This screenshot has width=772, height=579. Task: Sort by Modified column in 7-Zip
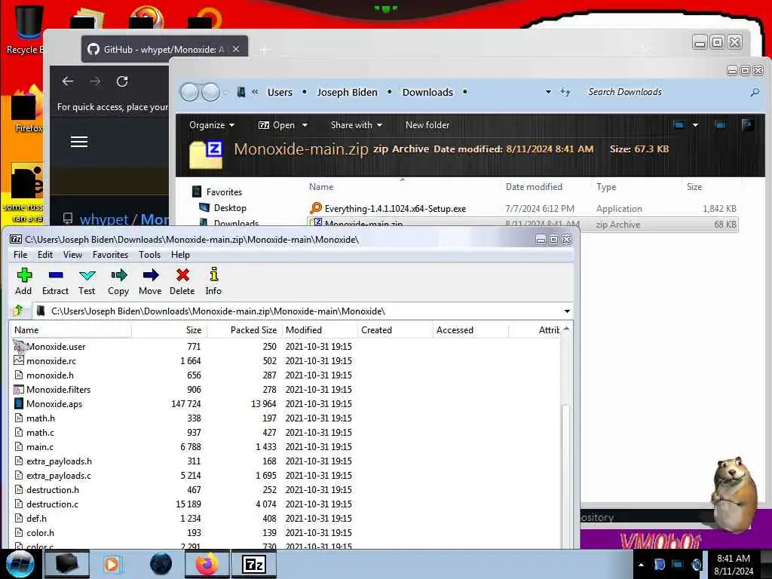coord(320,330)
